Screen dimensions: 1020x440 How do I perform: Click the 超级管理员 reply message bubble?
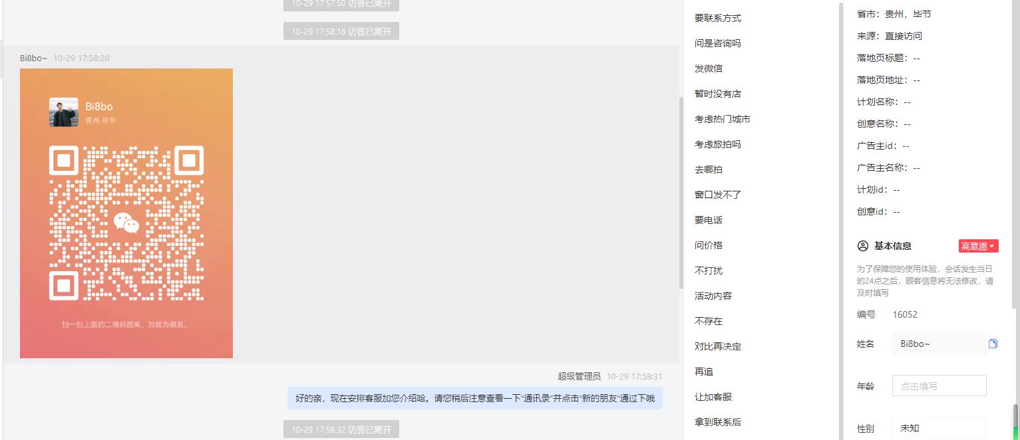475,398
